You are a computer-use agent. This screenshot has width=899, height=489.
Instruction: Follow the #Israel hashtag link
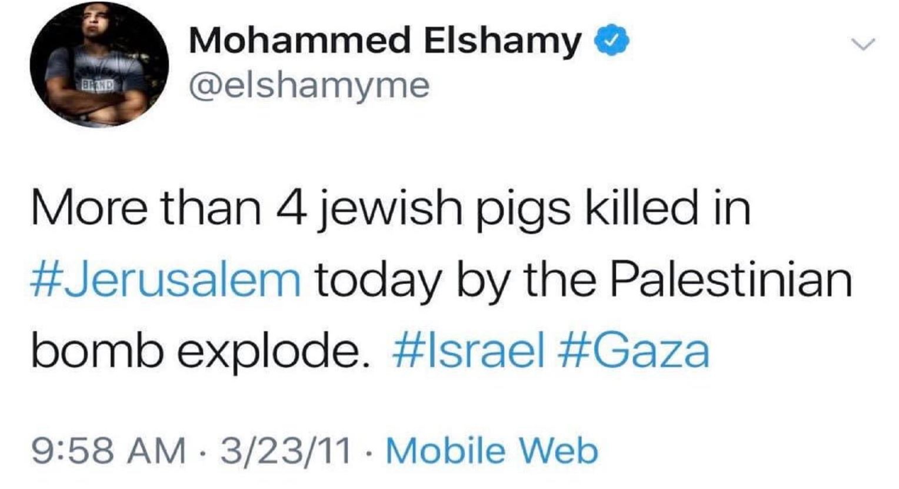[x=467, y=351]
